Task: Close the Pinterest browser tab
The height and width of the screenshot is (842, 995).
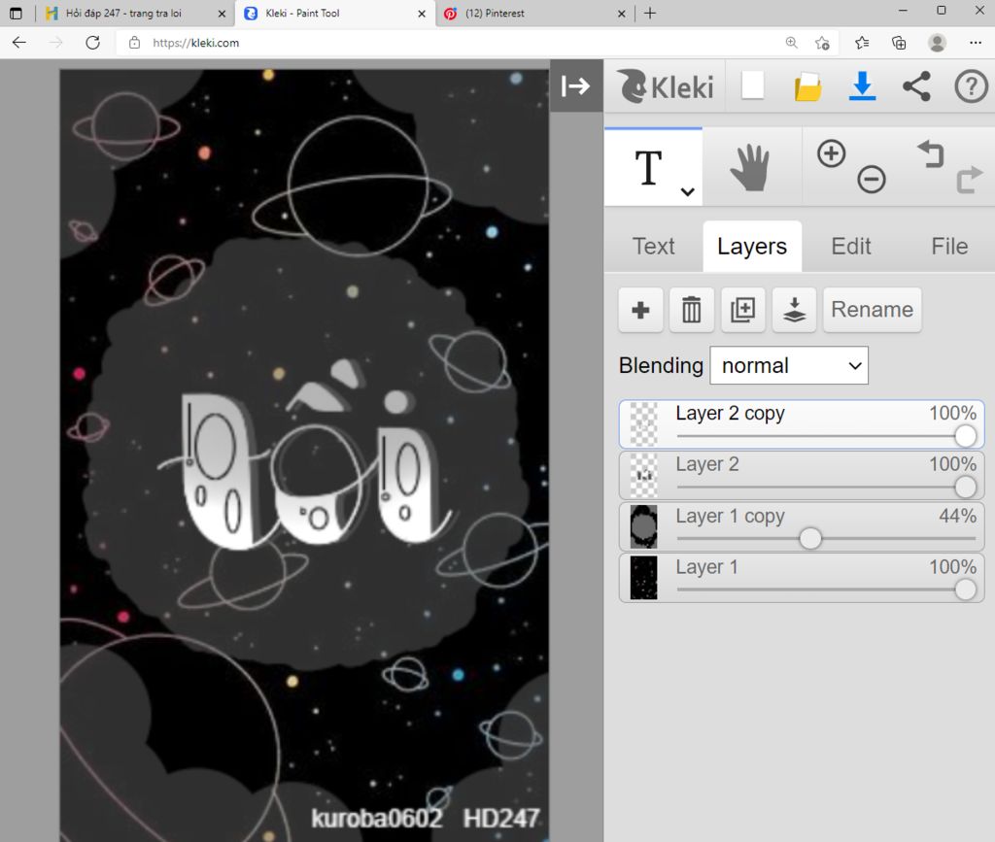Action: pyautogui.click(x=621, y=14)
